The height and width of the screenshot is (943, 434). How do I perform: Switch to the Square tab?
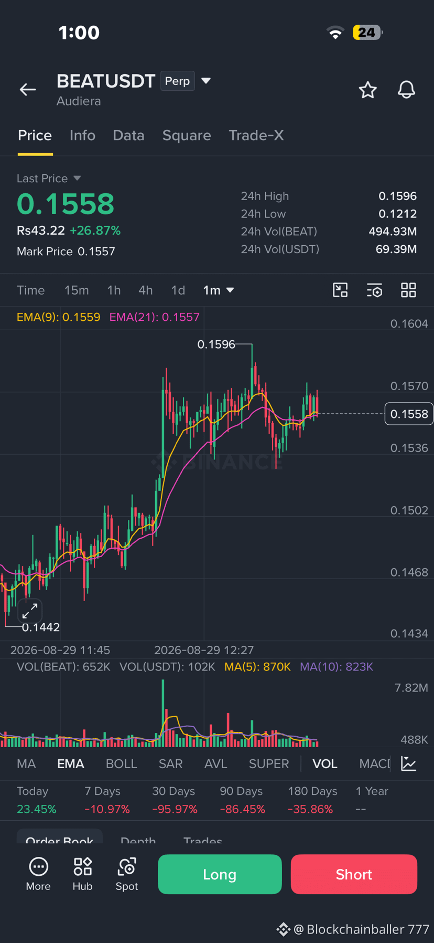[187, 135]
